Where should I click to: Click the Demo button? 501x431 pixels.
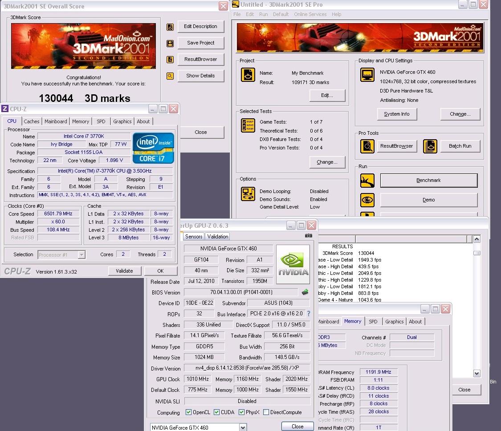coord(429,200)
